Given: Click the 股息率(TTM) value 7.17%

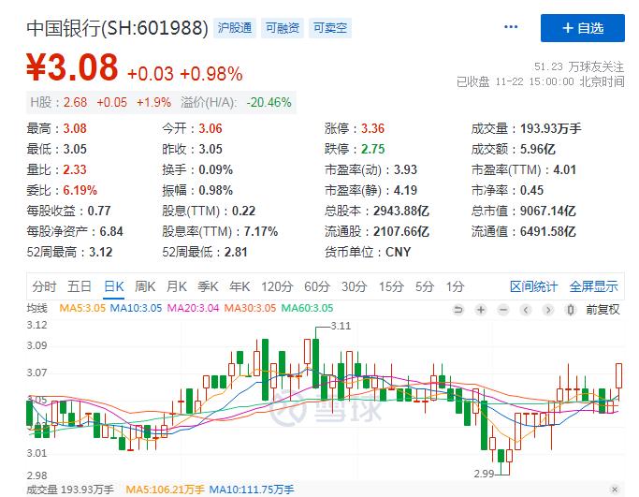Looking at the screenshot, I should click(x=261, y=231).
